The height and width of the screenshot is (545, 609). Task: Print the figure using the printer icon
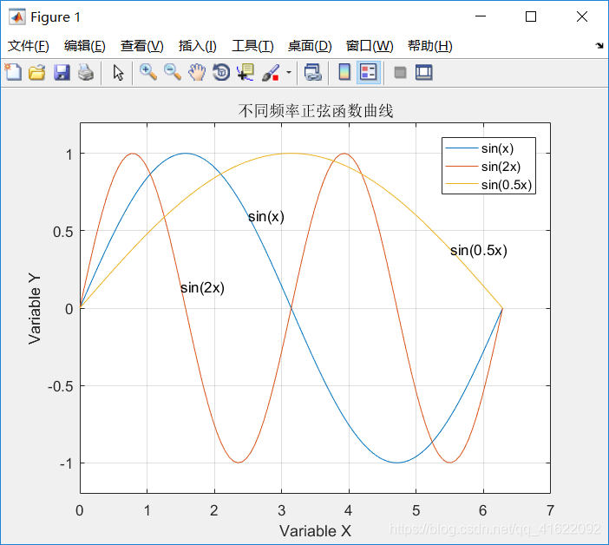[x=86, y=73]
